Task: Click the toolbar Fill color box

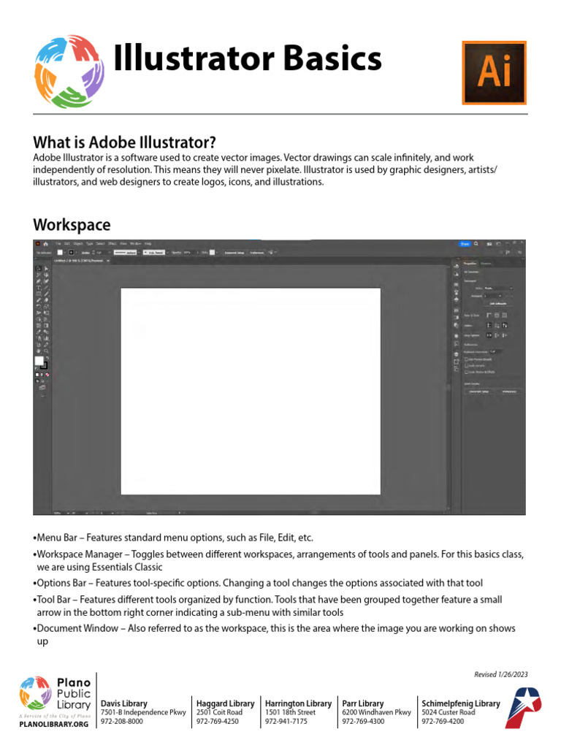Action: coord(39,361)
